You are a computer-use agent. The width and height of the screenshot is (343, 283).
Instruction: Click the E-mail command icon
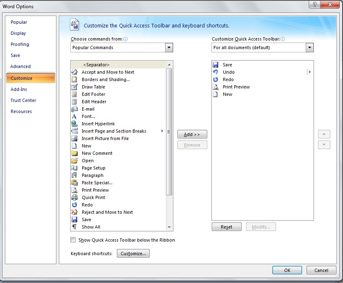coord(74,109)
